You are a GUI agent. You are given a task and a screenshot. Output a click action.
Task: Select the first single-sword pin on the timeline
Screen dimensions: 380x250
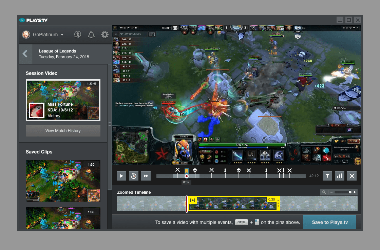pyautogui.click(x=225, y=170)
